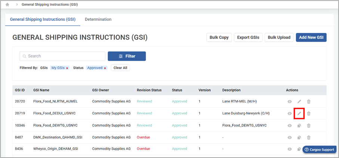The width and height of the screenshot is (339, 158).
Task: View GSI 8436 using its eye icon
Action: [x=290, y=149]
